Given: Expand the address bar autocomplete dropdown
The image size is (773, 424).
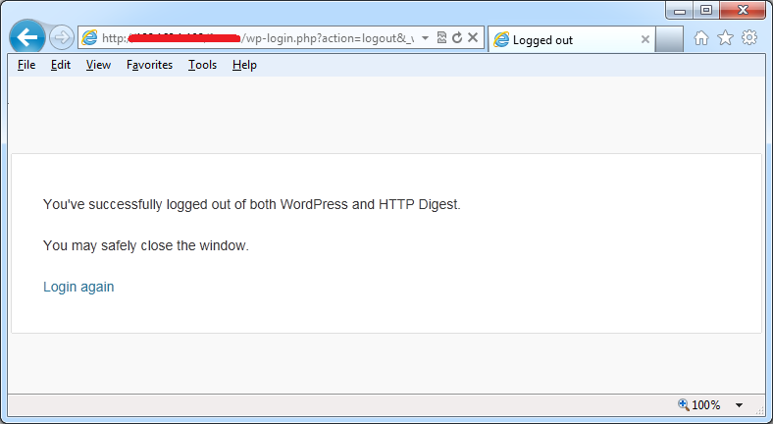Looking at the screenshot, I should [x=425, y=38].
